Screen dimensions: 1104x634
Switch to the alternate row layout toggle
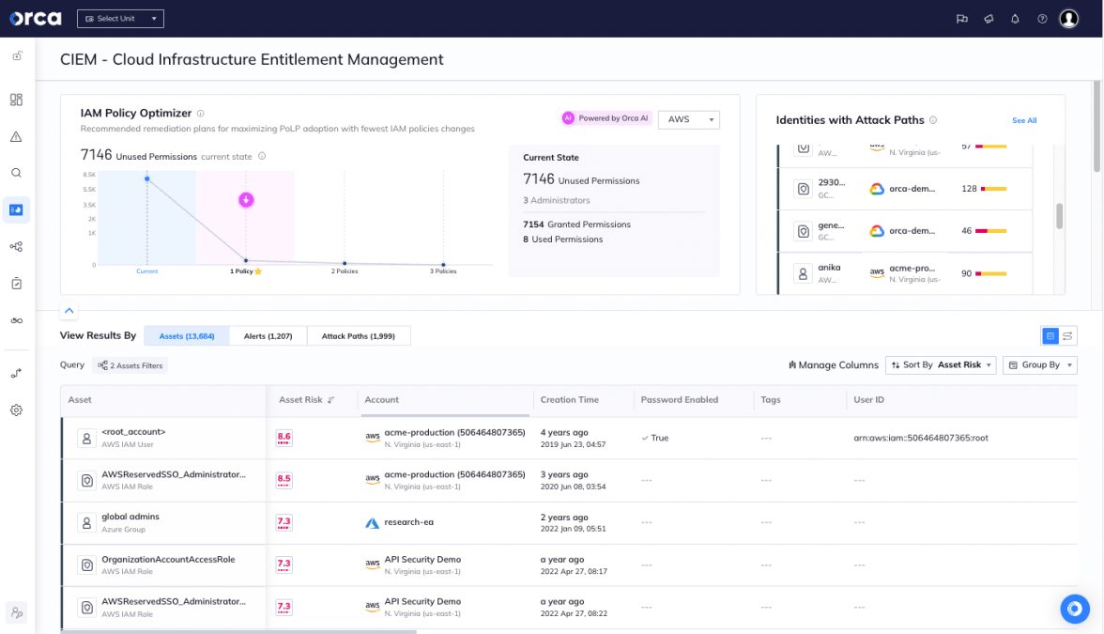click(x=1067, y=336)
